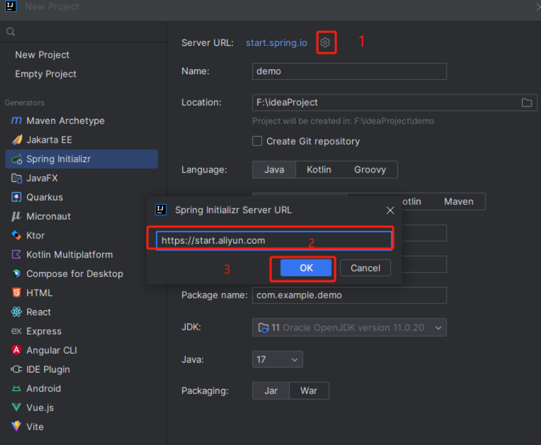
Task: Select New Project in sidebar
Action: pos(42,55)
